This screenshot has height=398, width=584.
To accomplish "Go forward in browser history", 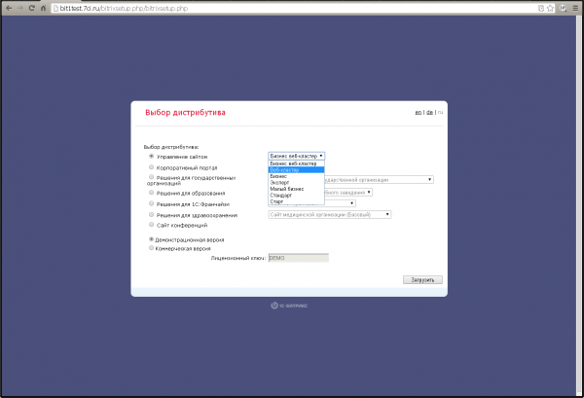I will point(20,8).
